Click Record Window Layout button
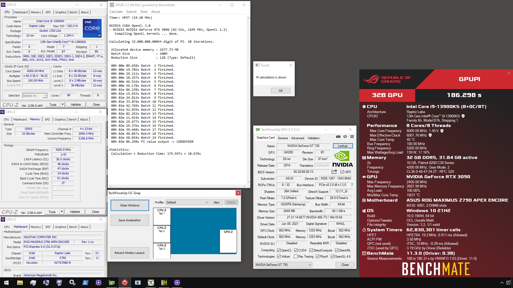Viewport: 513px width, 288px height. tap(130, 253)
